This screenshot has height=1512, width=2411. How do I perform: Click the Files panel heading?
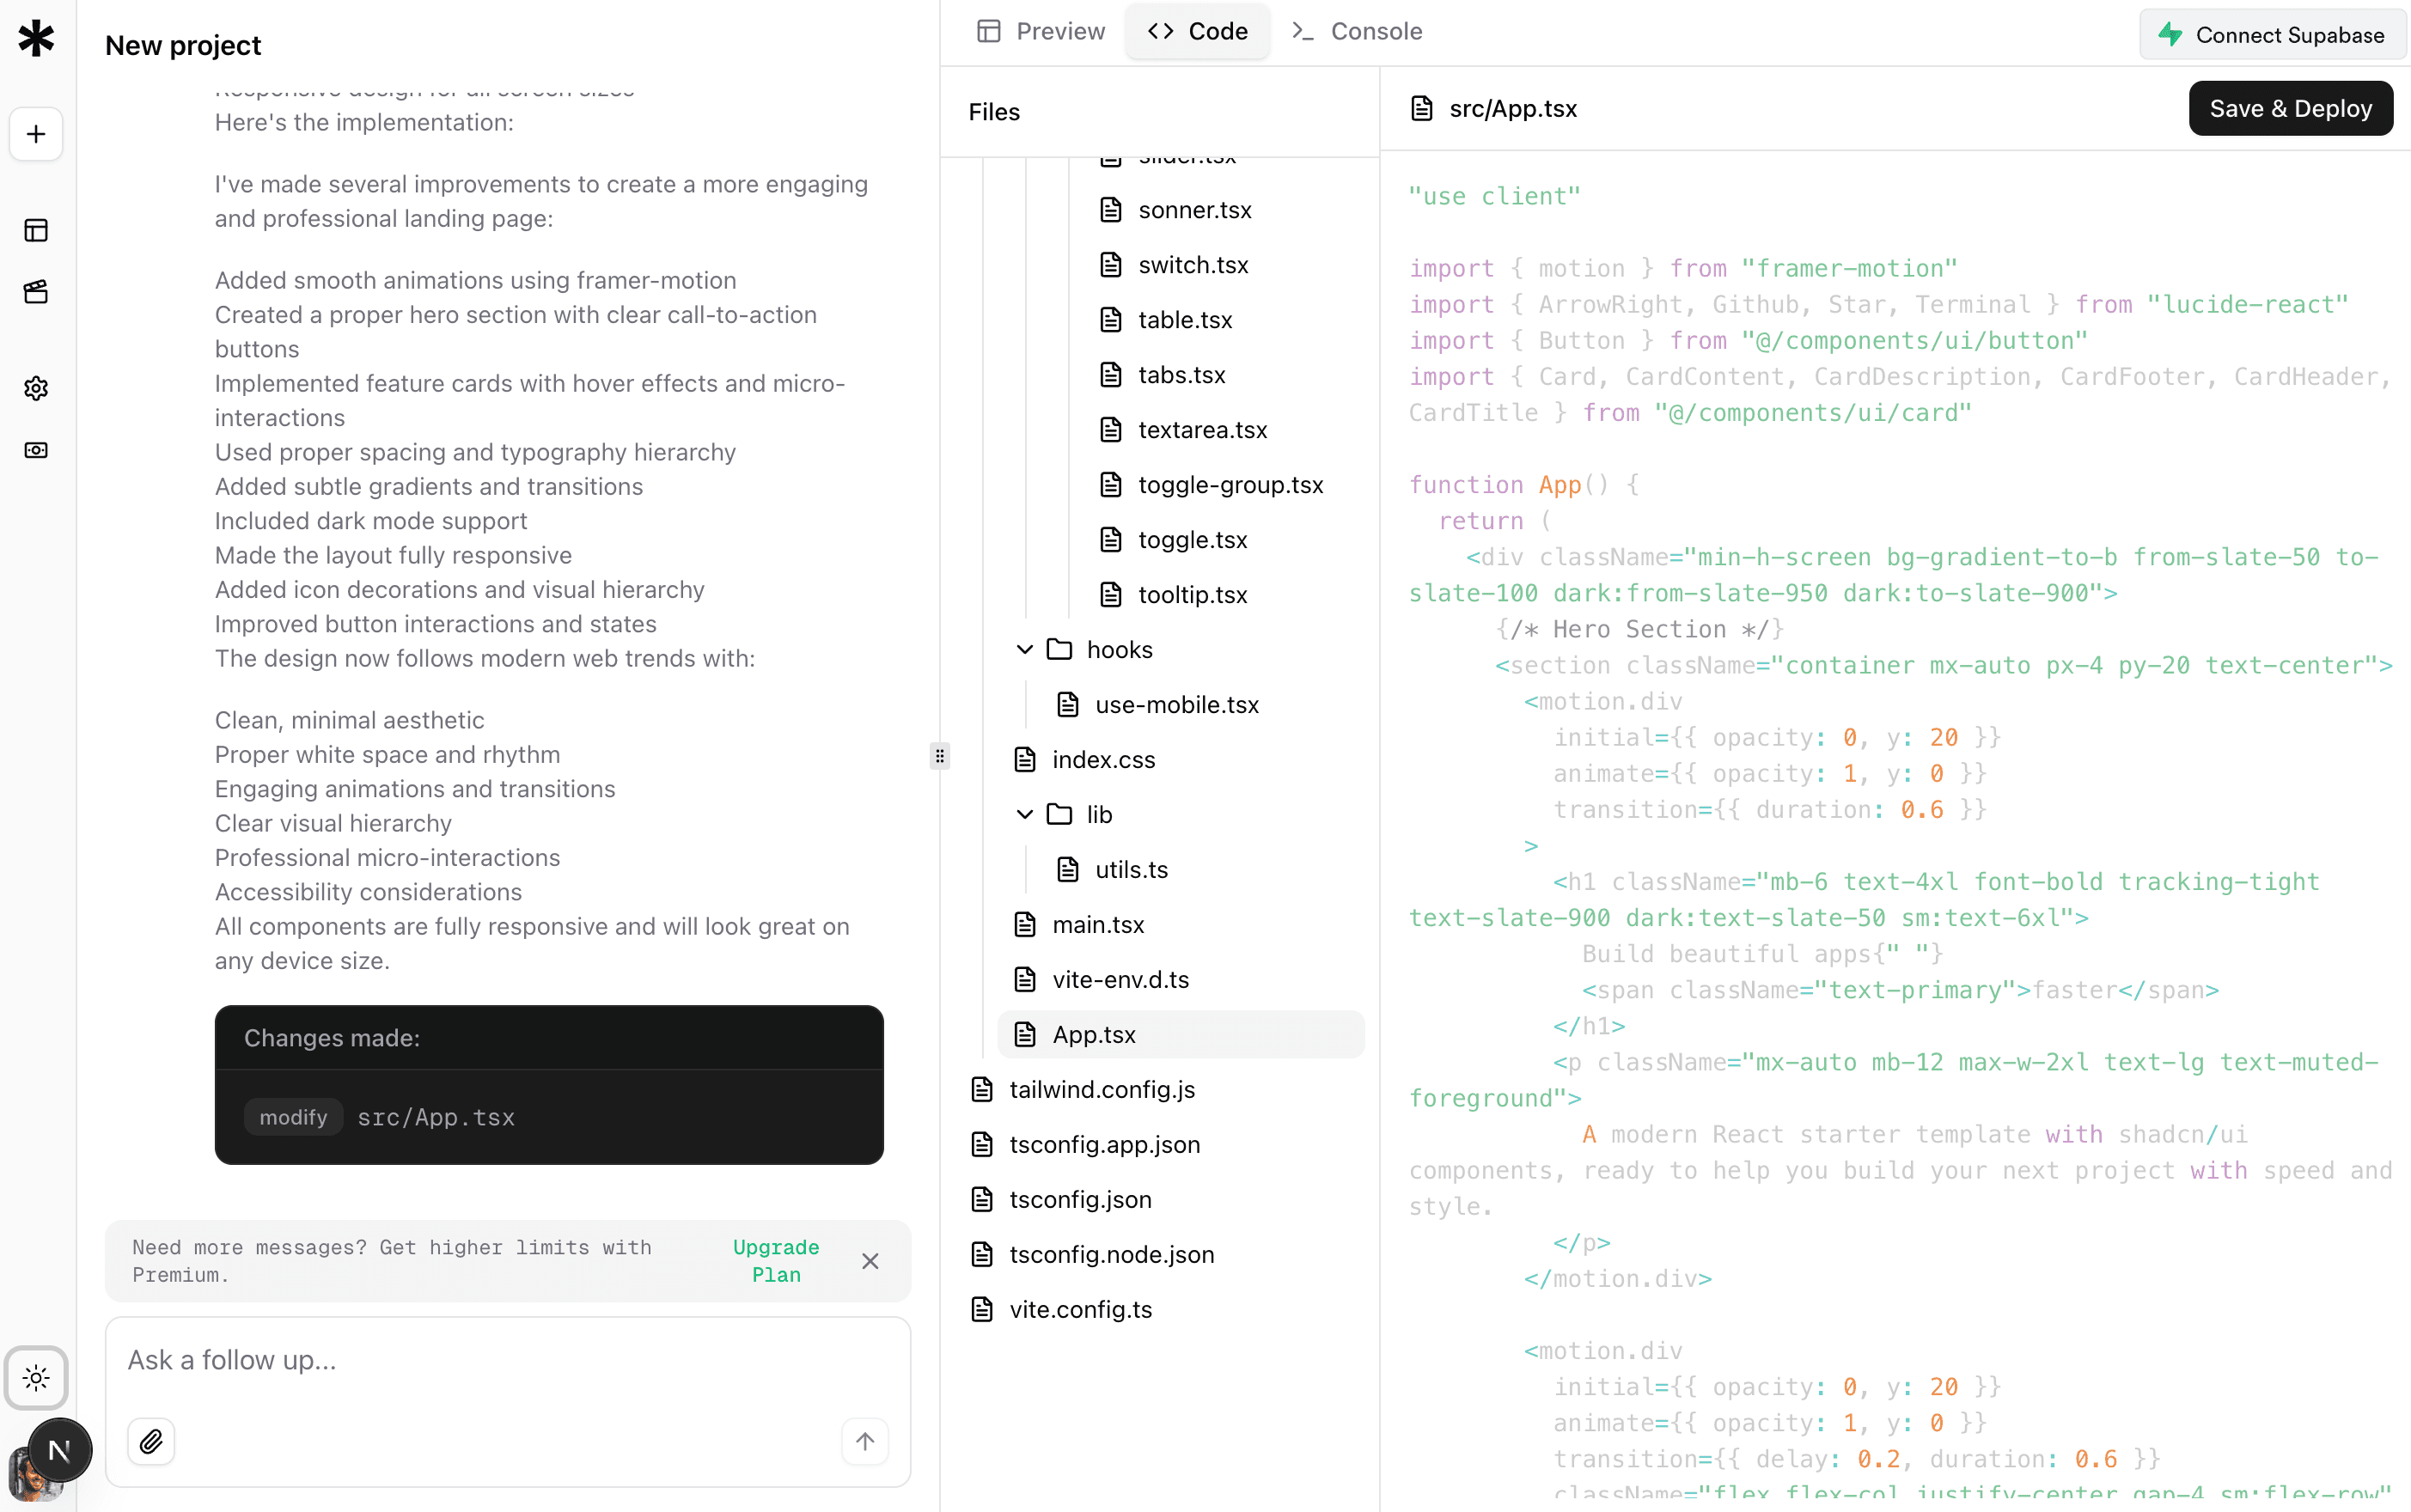pos(994,112)
